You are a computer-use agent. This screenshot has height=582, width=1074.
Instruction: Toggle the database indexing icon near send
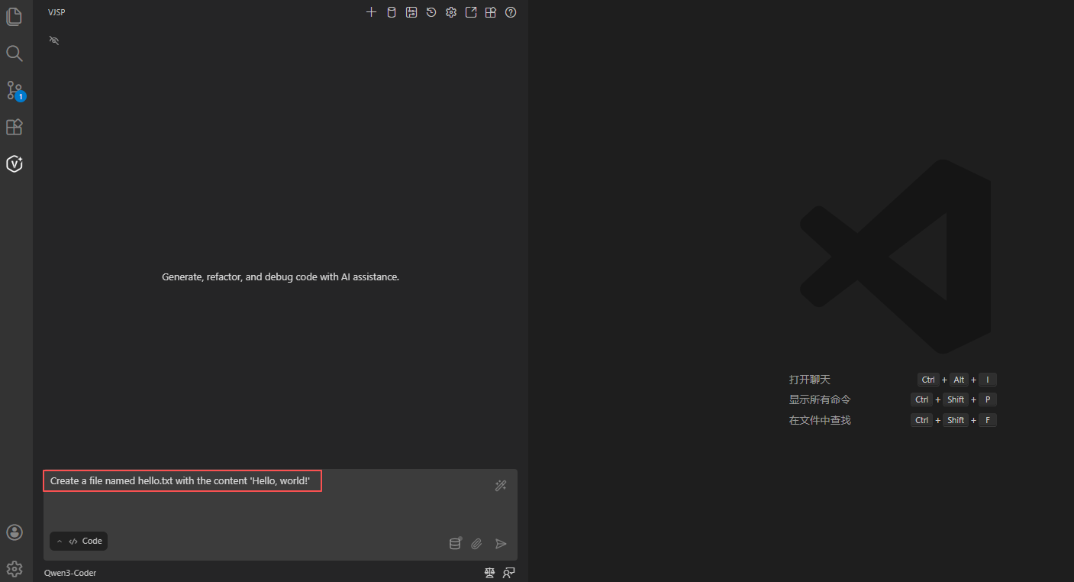(x=455, y=544)
